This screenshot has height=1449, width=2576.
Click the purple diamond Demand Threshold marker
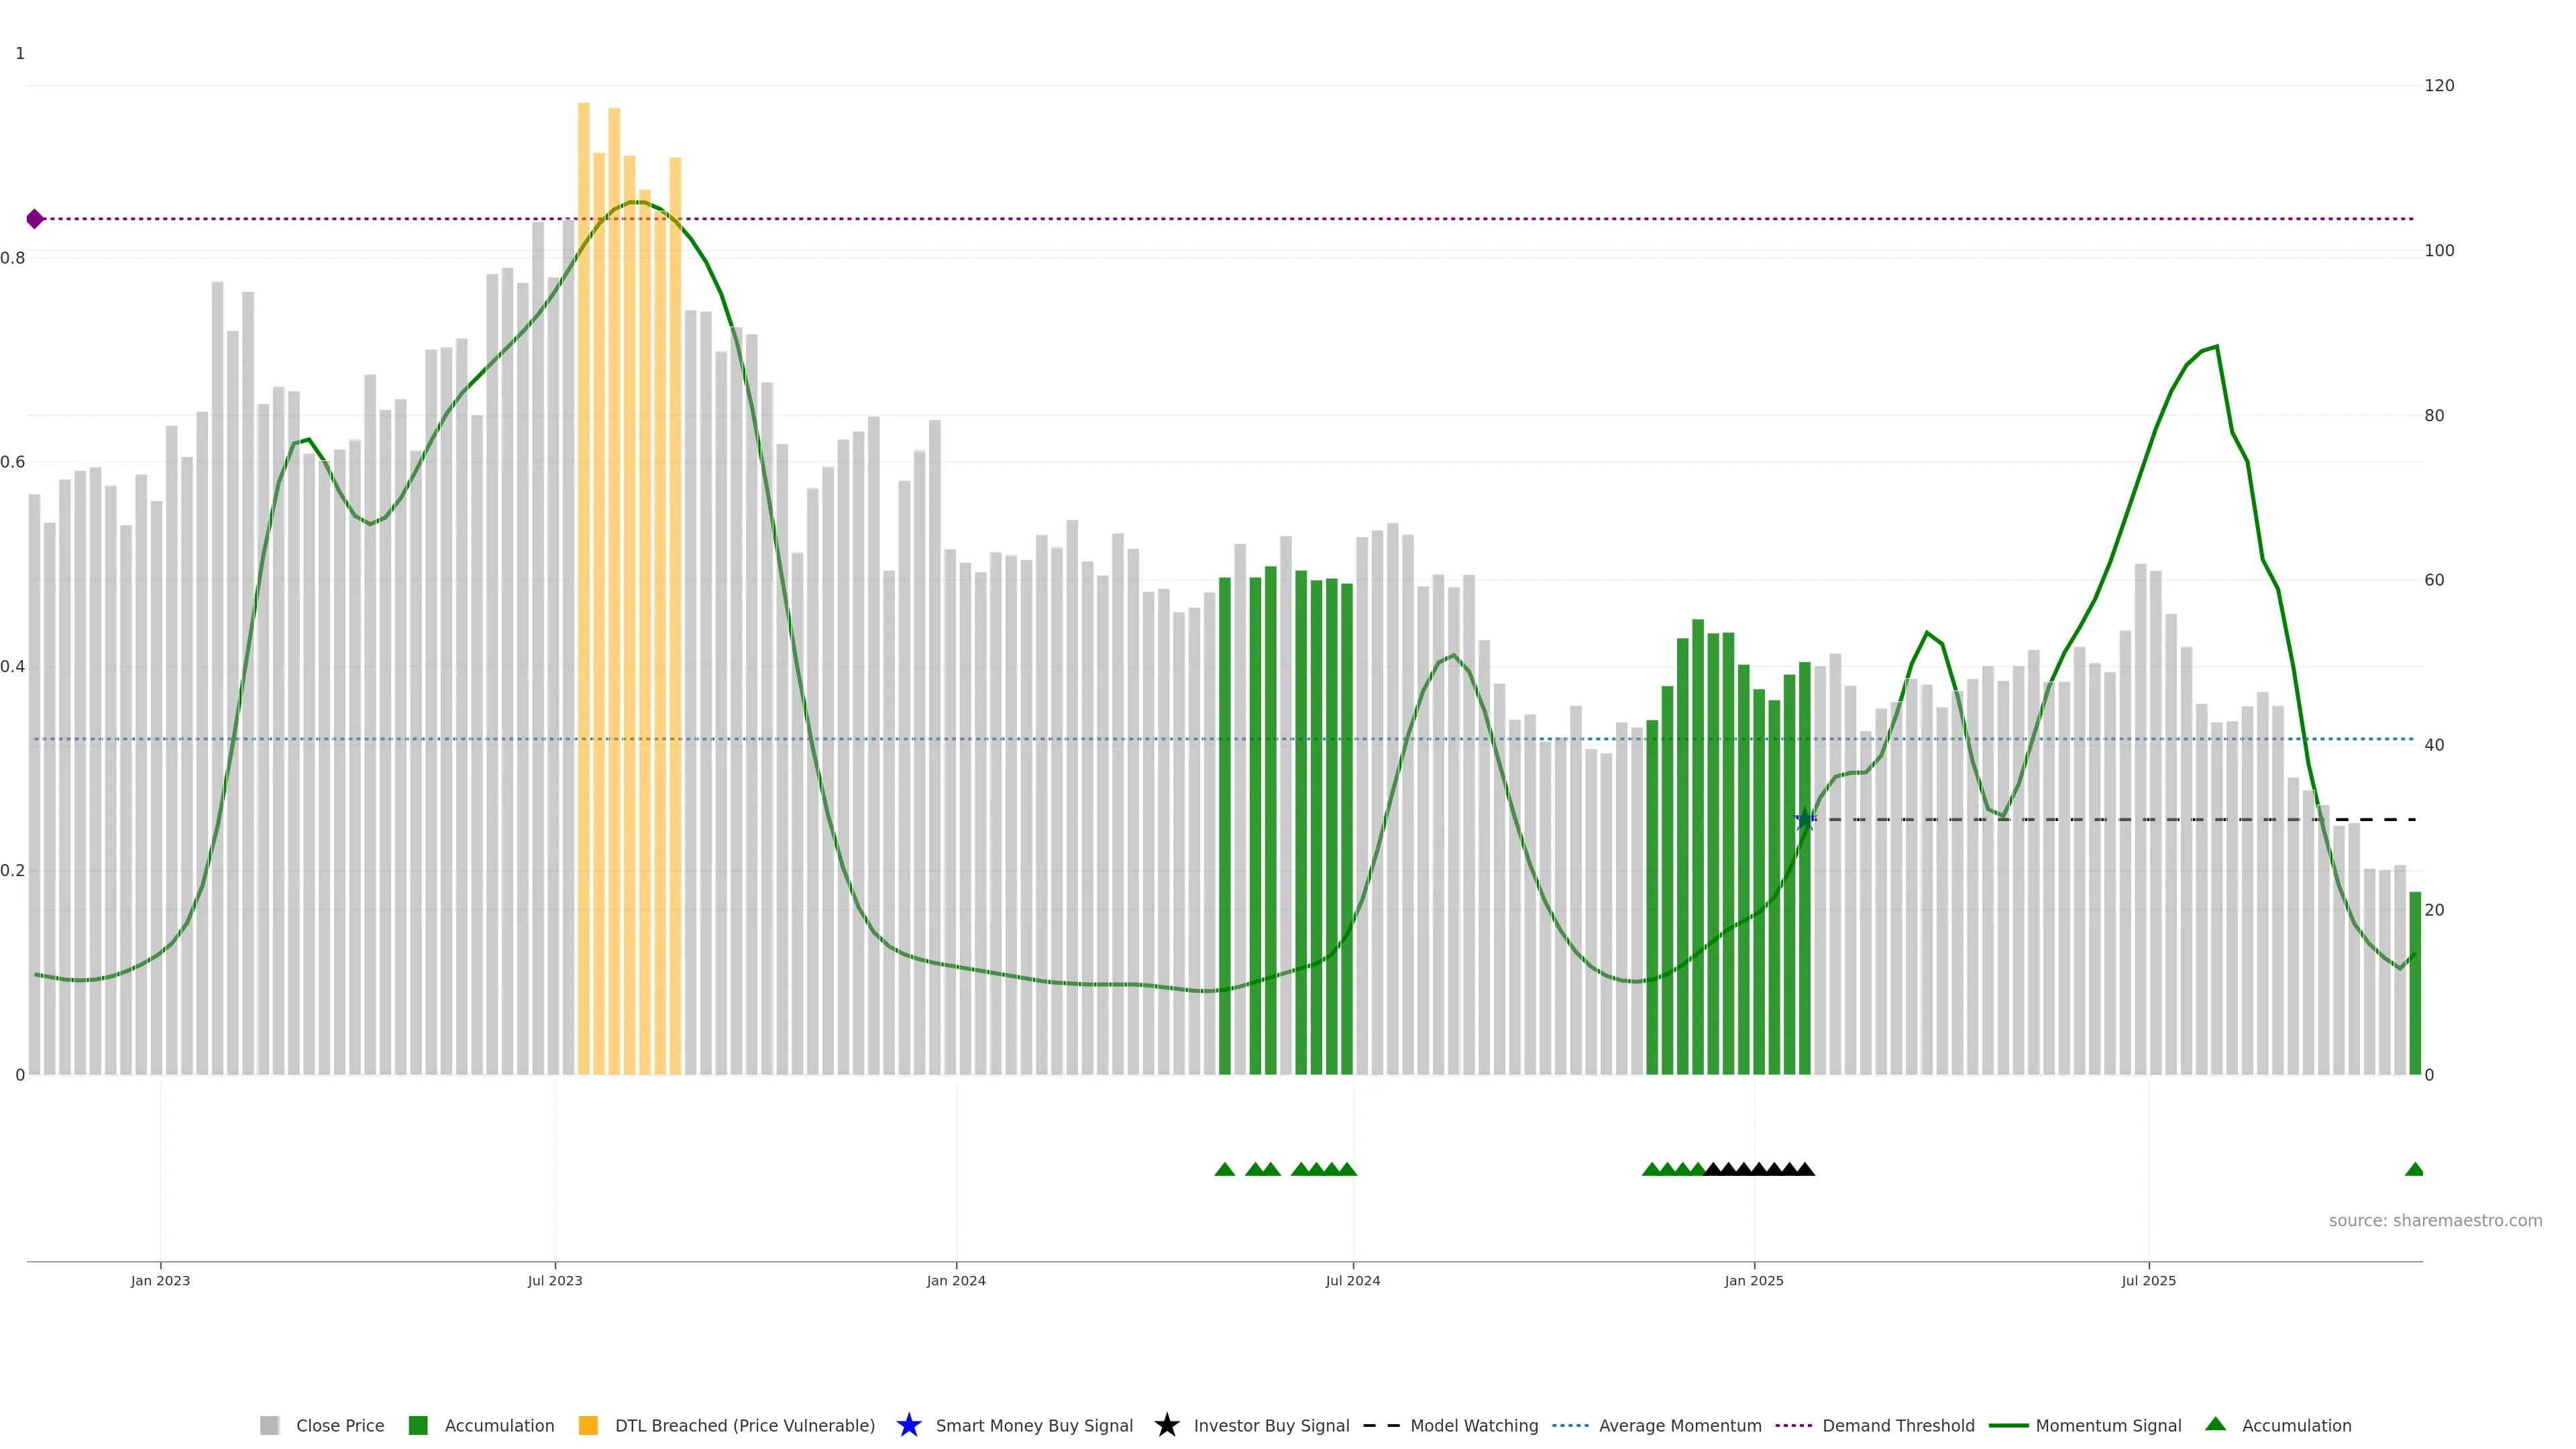pos(35,219)
